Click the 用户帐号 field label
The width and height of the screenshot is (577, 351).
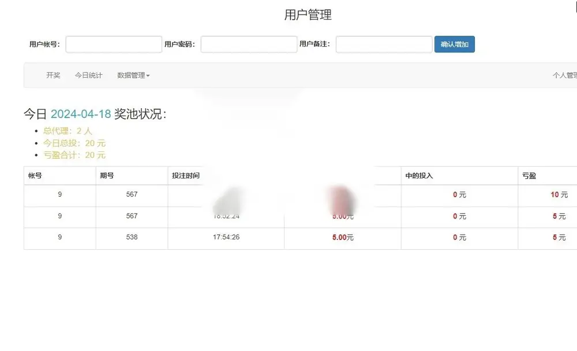44,44
